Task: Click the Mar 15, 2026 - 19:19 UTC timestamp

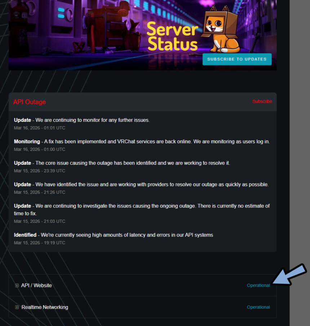Action: point(40,243)
